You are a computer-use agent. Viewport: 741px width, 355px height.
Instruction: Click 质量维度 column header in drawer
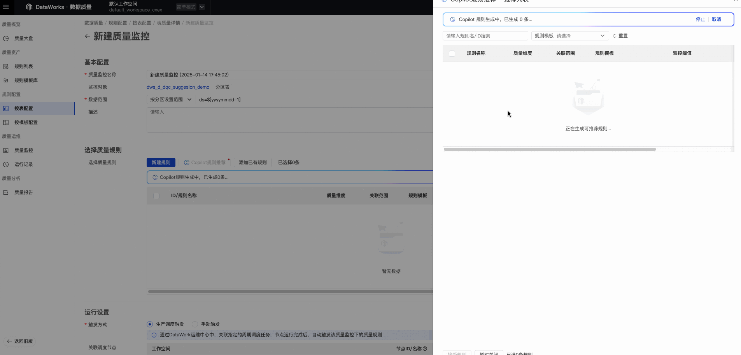point(523,53)
